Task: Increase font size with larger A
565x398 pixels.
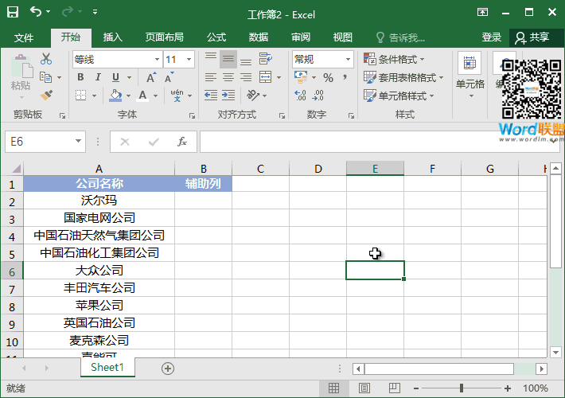Action: click(x=151, y=77)
